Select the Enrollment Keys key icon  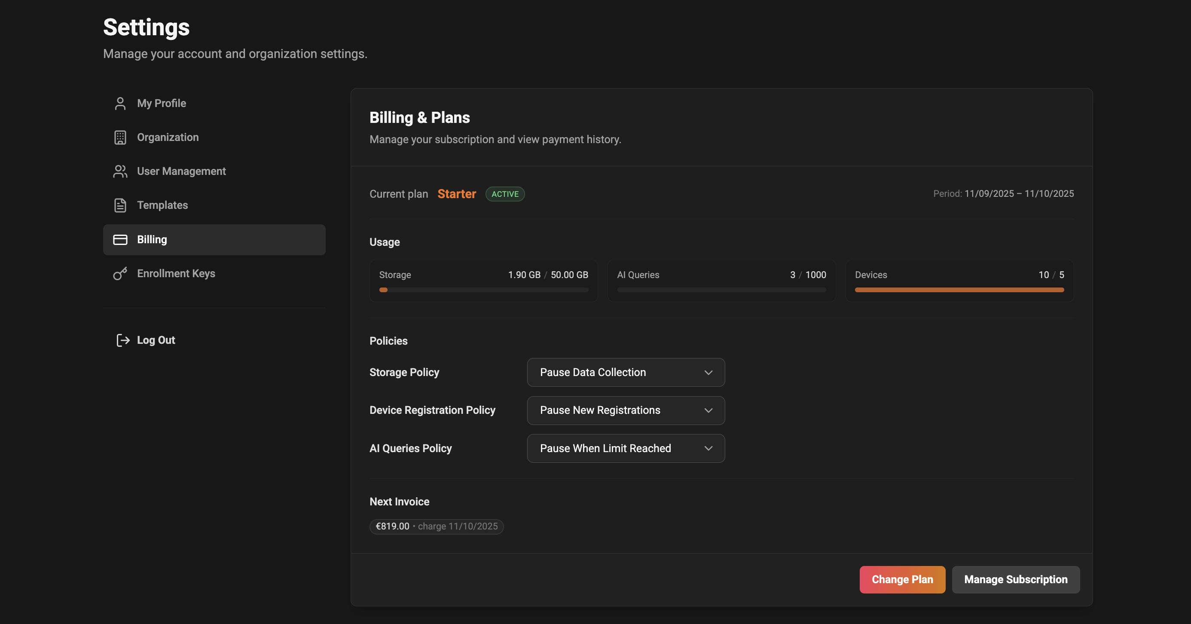tap(120, 273)
